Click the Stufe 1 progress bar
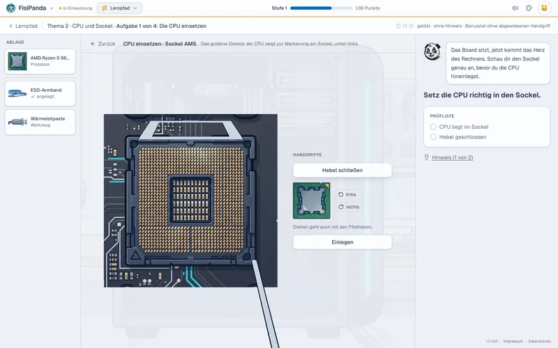The width and height of the screenshot is (558, 348). 321,8
